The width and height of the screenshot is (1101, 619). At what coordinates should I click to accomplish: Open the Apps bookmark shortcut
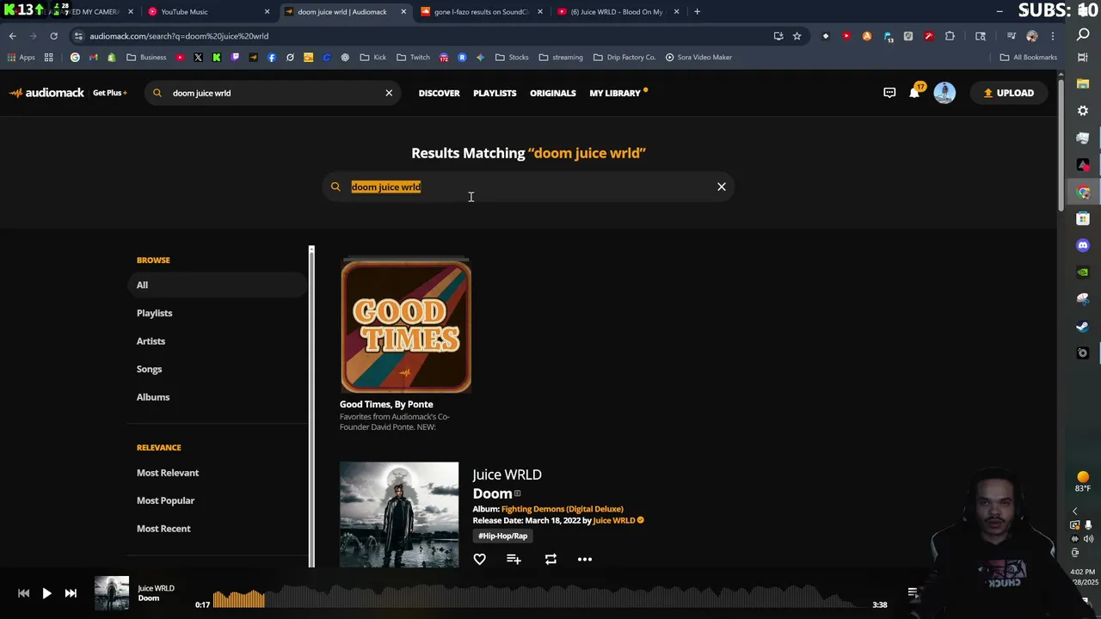[21, 58]
